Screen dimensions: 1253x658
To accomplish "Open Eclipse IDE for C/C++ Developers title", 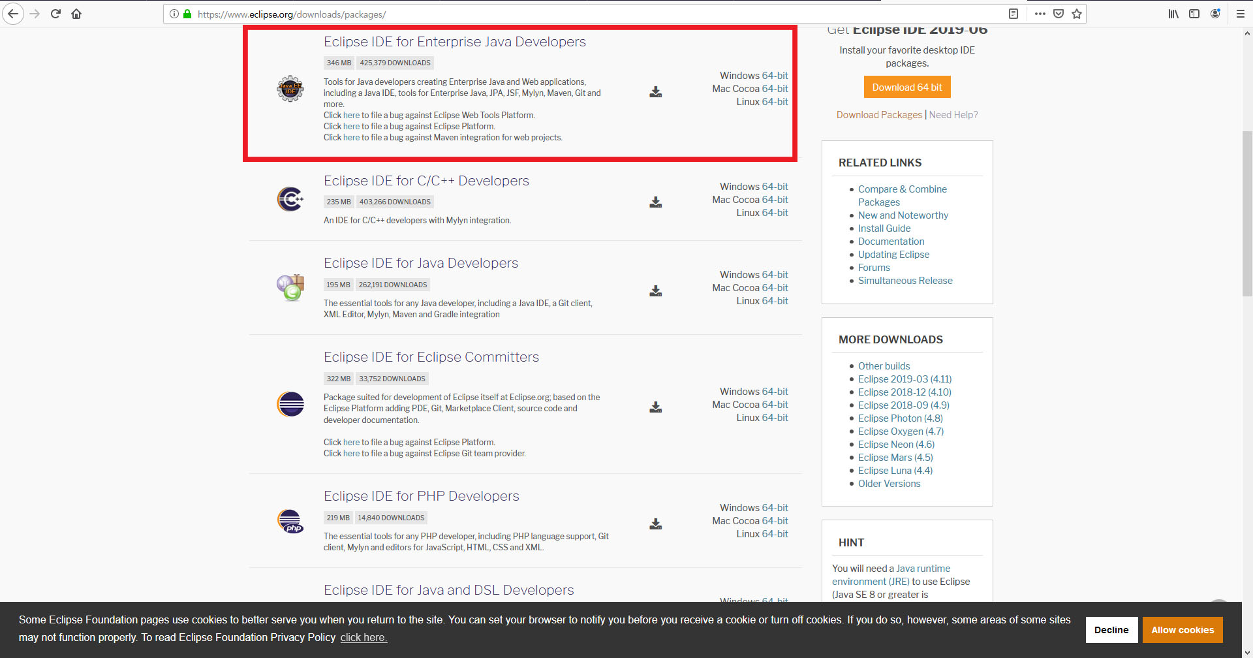I will [426, 181].
